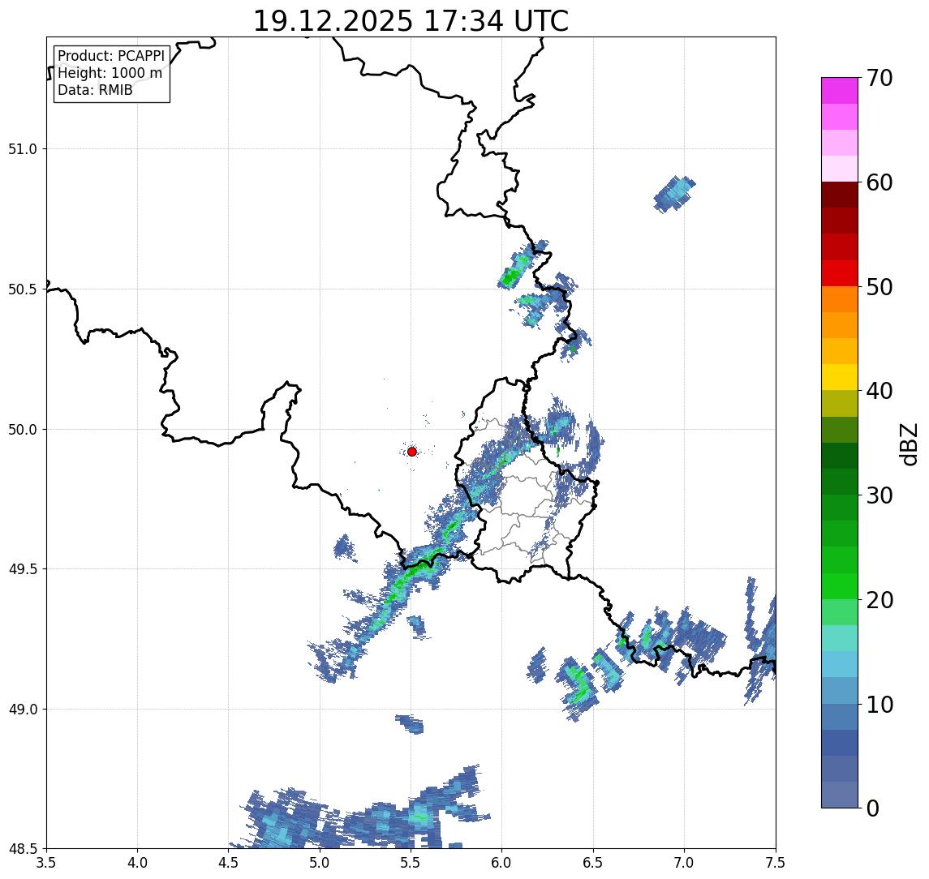Click longitude axis label 7.0

[x=685, y=863]
